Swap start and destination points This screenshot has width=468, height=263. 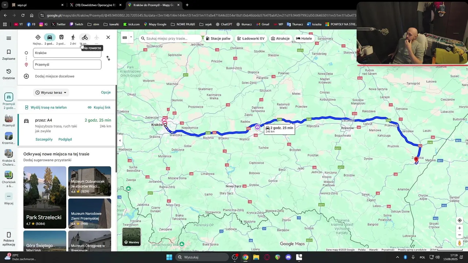pos(108,58)
